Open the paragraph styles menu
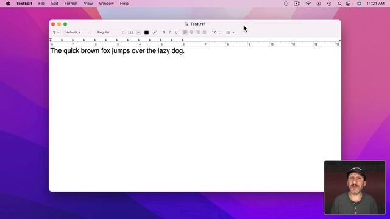The width and height of the screenshot is (390, 219). [x=55, y=32]
